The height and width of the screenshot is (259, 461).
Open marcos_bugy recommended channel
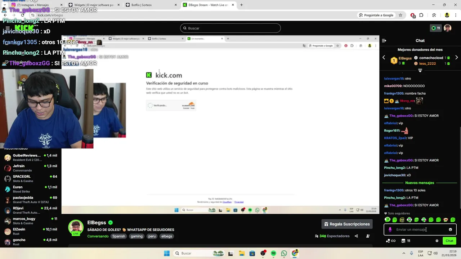(x=31, y=221)
